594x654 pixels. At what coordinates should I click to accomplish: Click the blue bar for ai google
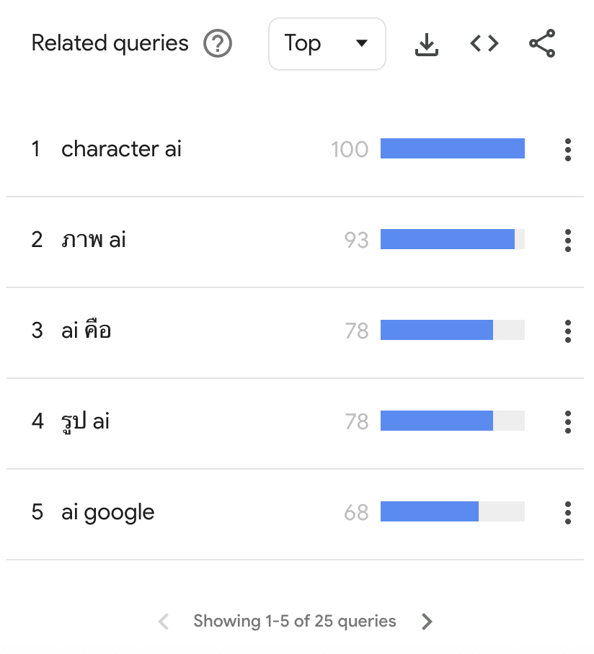coord(430,511)
